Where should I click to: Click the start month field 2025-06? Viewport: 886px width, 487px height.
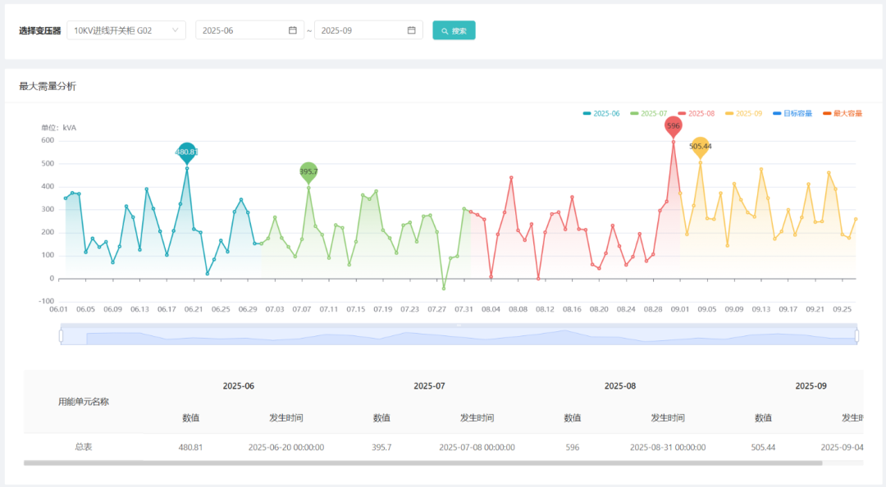[x=242, y=30]
